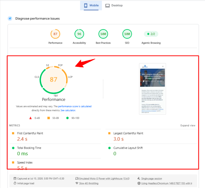Click the Diagnose performance issues icon
The width and height of the screenshot is (205, 188).
10,18
